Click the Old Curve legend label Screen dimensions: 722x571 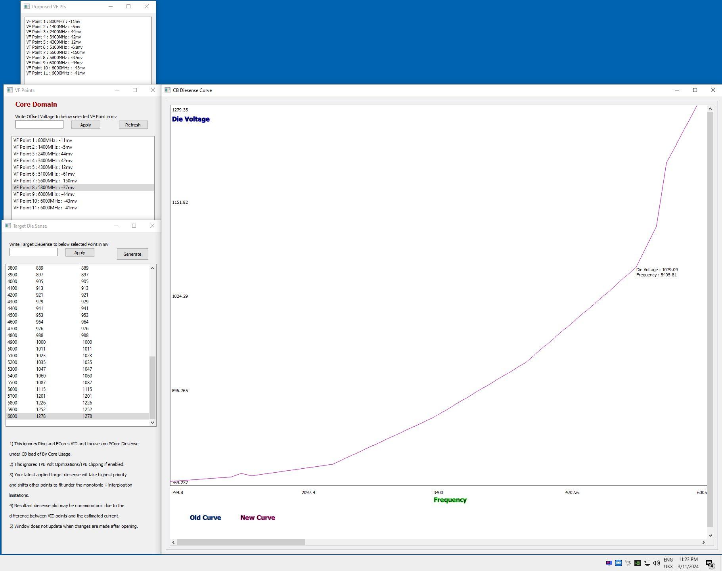coord(205,517)
